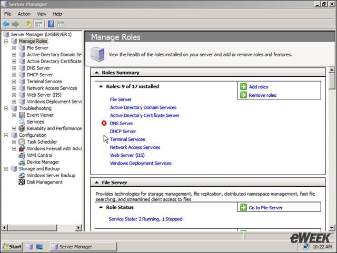Click the Windows Server Backup icon
This screenshot has height=253, width=337.
22,175
